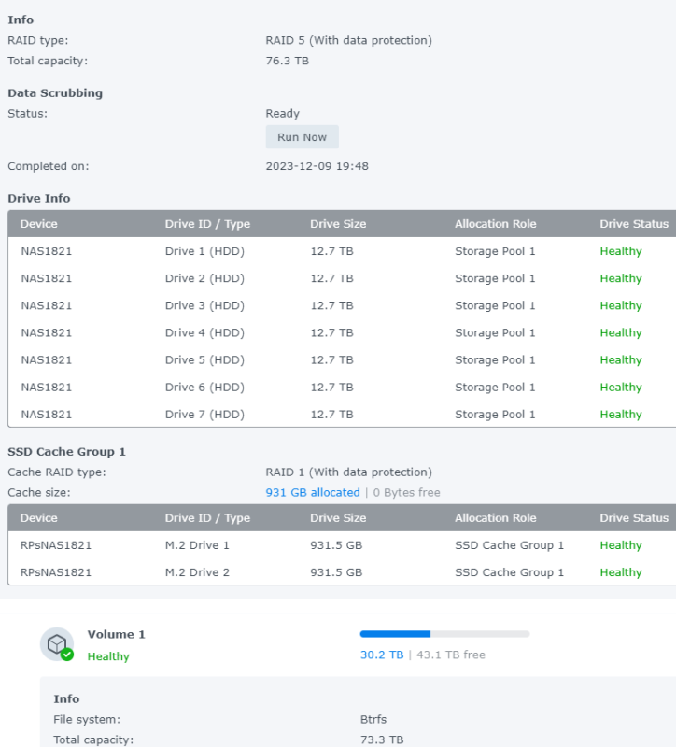Click Allocation Role header in Drive Info table
Screen dimensions: 676x747
pyautogui.click(x=496, y=224)
